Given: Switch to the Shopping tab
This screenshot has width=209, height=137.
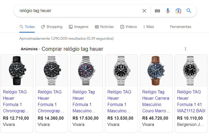Looking at the screenshot, I should coord(52,27).
